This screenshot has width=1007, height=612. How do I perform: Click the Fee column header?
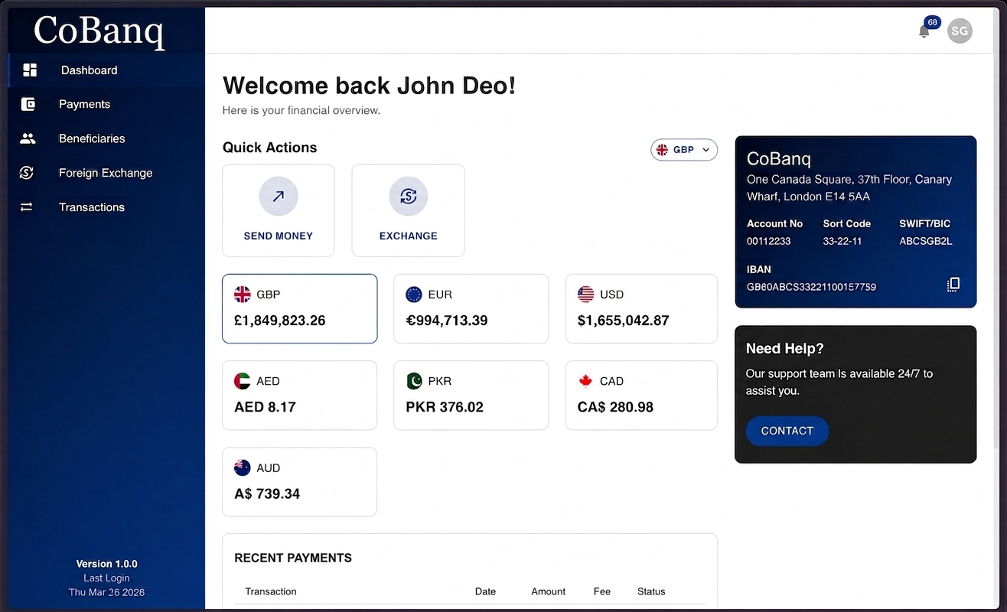pos(602,591)
